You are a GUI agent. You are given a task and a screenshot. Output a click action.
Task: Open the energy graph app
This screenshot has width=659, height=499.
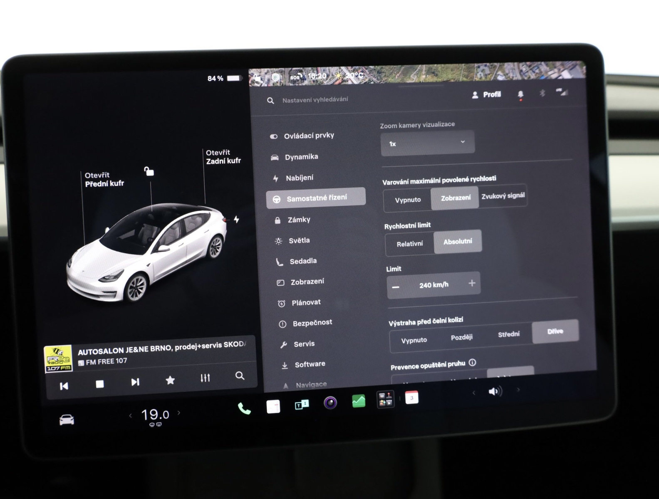(x=358, y=401)
